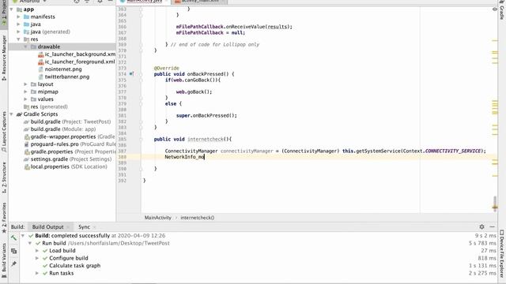The height and width of the screenshot is (284, 506).
Task: Click the override gutter icon at line 374
Action: coord(131,73)
